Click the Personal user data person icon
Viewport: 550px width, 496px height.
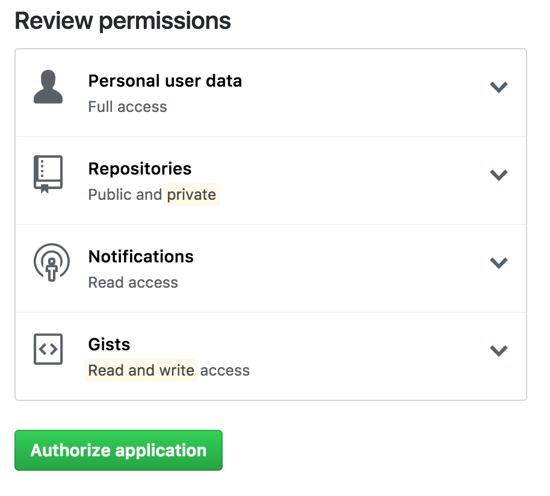(x=48, y=87)
